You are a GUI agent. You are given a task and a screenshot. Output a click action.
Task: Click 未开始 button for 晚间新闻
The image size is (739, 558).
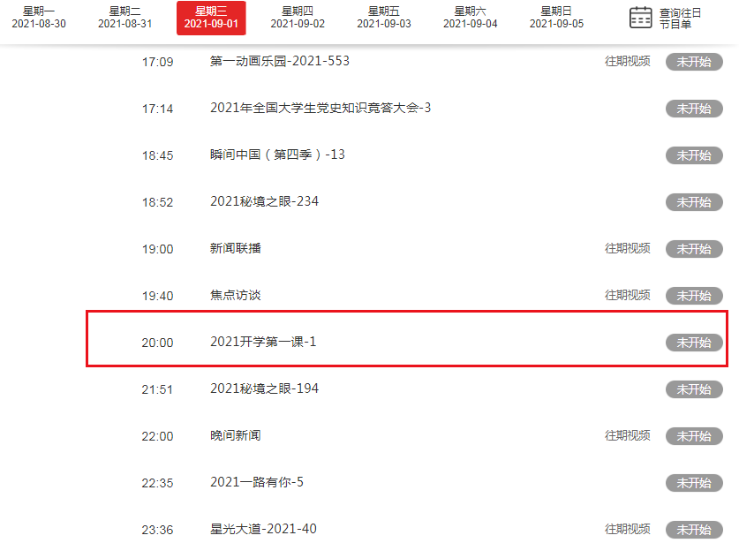(694, 436)
